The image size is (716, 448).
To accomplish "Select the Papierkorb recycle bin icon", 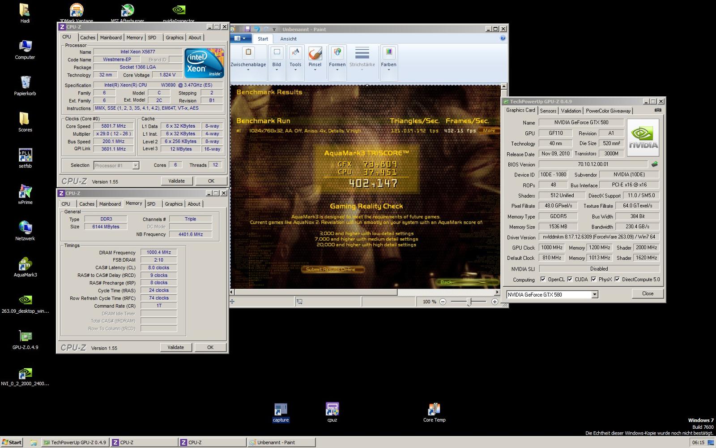I will pyautogui.click(x=25, y=86).
